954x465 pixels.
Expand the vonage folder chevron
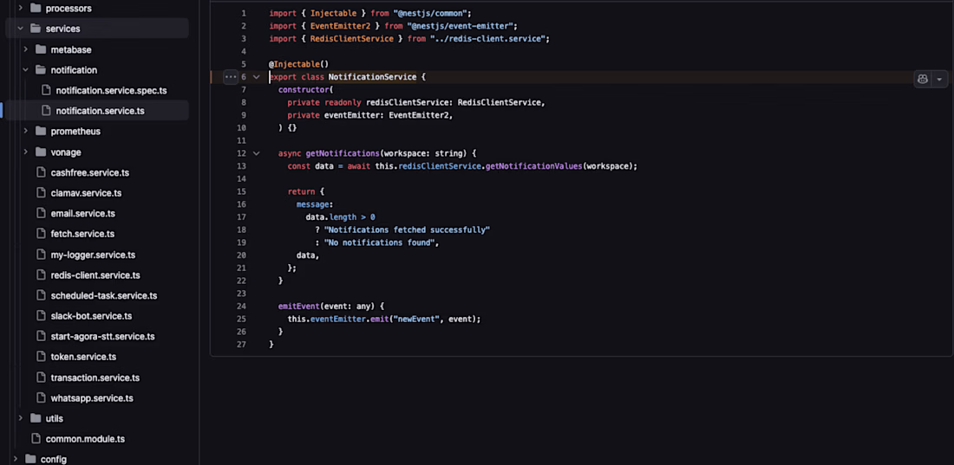(25, 152)
